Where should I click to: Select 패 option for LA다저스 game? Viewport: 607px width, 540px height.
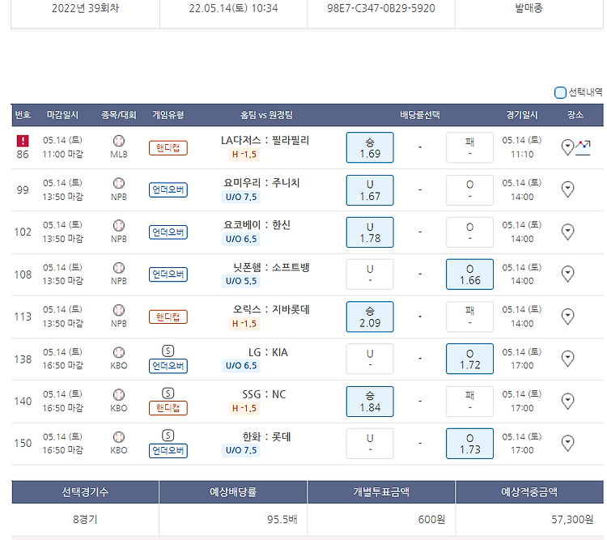pos(469,147)
